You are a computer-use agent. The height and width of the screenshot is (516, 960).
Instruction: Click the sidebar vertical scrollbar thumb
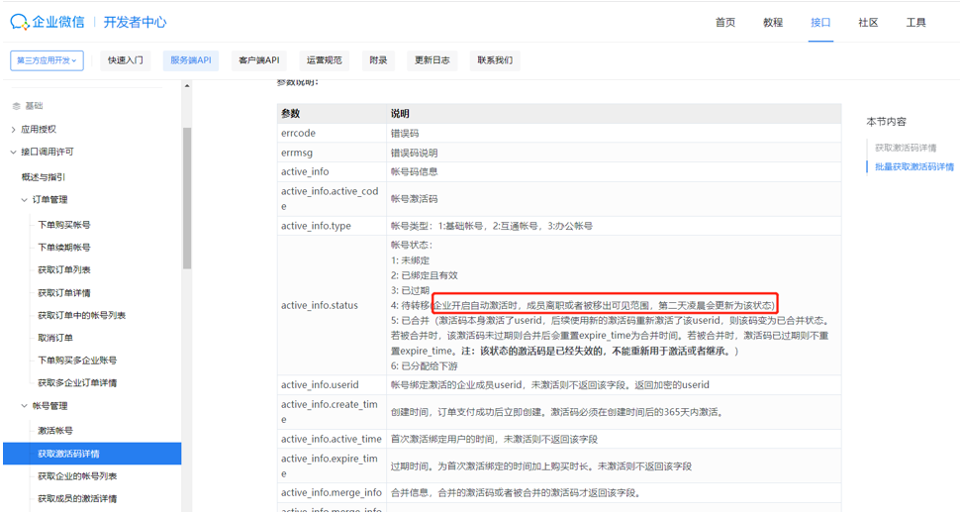pyautogui.click(x=187, y=198)
